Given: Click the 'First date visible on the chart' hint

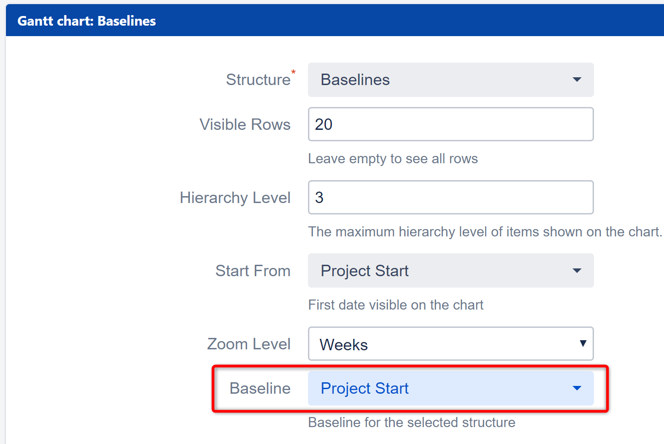Looking at the screenshot, I should (x=395, y=305).
